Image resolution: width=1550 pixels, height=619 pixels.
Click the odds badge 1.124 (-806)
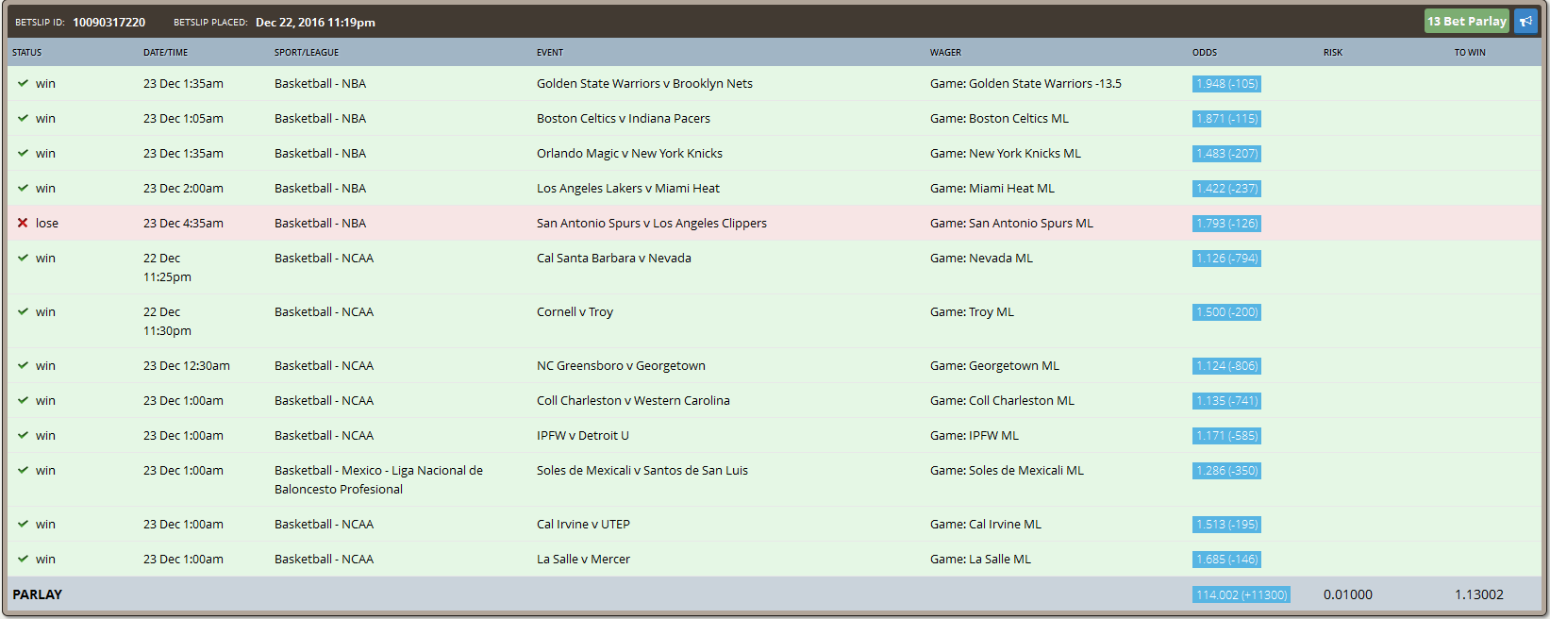(x=1226, y=366)
